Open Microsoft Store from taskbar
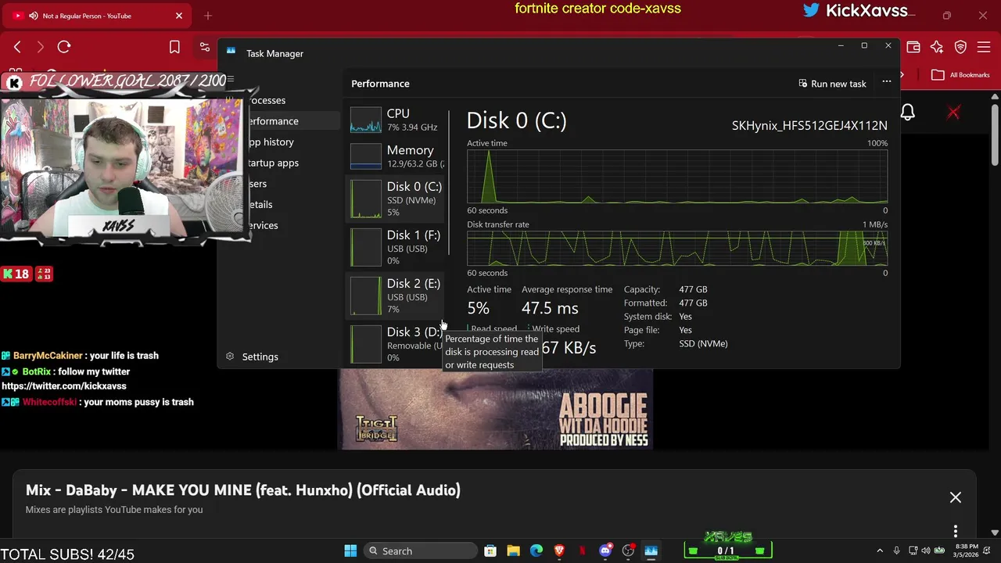The image size is (1001, 563). (490, 550)
